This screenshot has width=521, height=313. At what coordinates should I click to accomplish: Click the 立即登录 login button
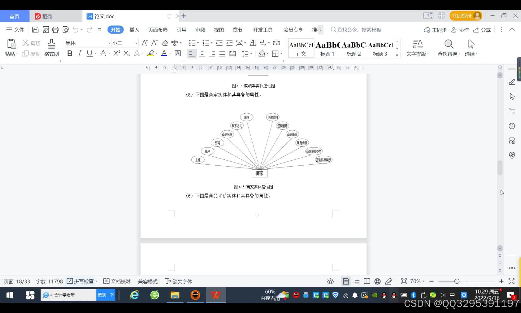(x=465, y=16)
